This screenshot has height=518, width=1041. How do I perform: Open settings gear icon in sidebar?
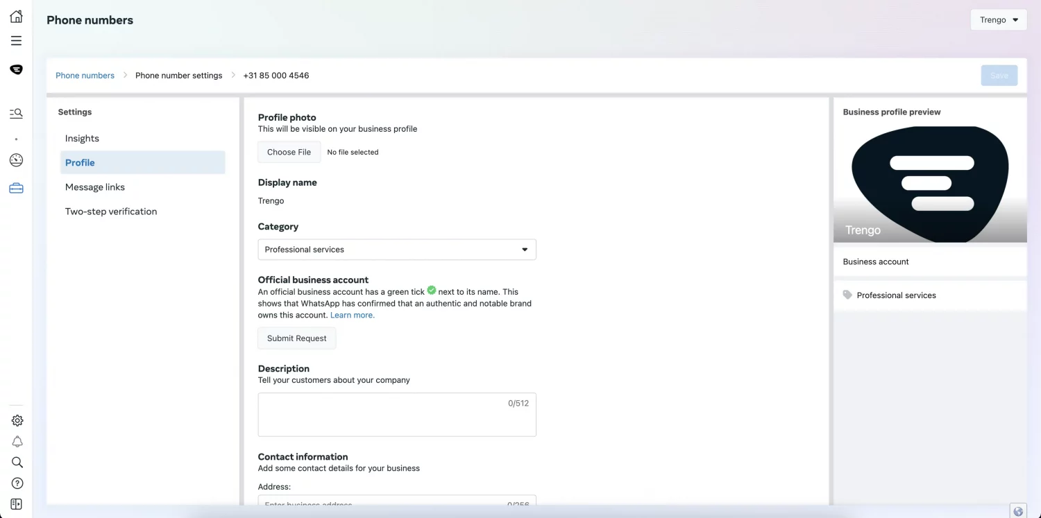(x=17, y=420)
